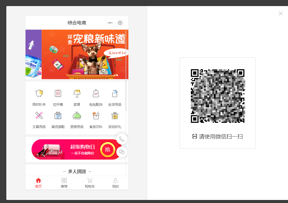
Task: Click the blurred WeChat QR code
Action: coord(218,96)
